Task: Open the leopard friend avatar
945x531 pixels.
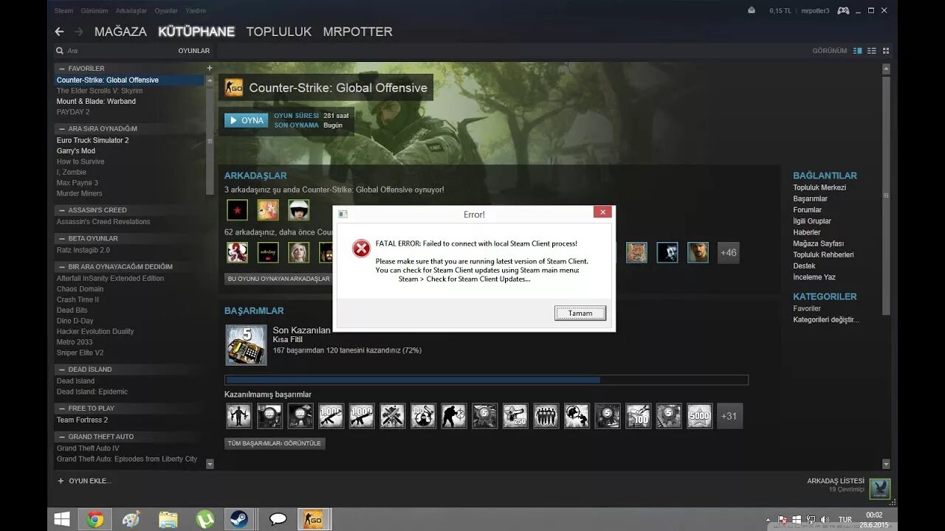Action: tap(636, 252)
